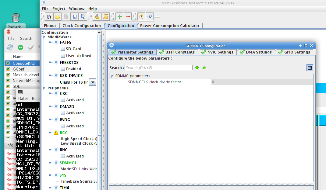Click the red ghost application icon

pyautogui.click(x=9, y=32)
